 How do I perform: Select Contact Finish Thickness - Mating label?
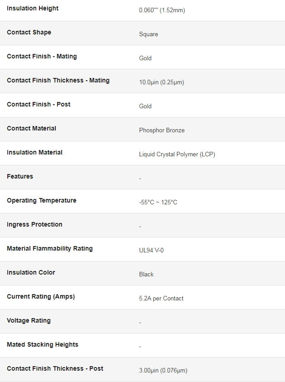tap(58, 80)
